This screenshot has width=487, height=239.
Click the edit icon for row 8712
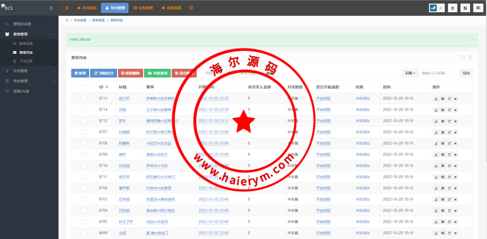[436, 121]
